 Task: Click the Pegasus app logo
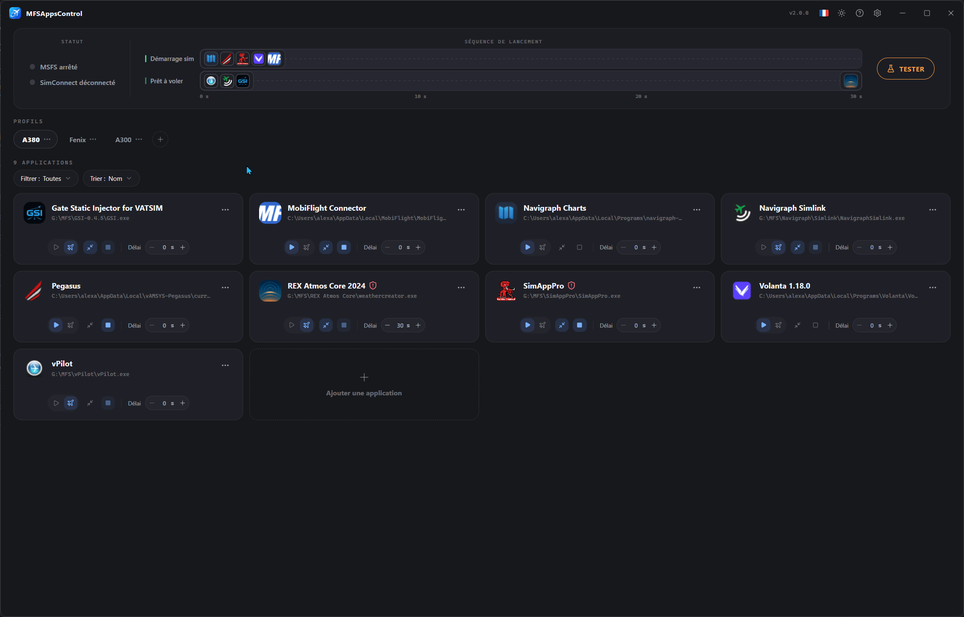[x=34, y=291]
